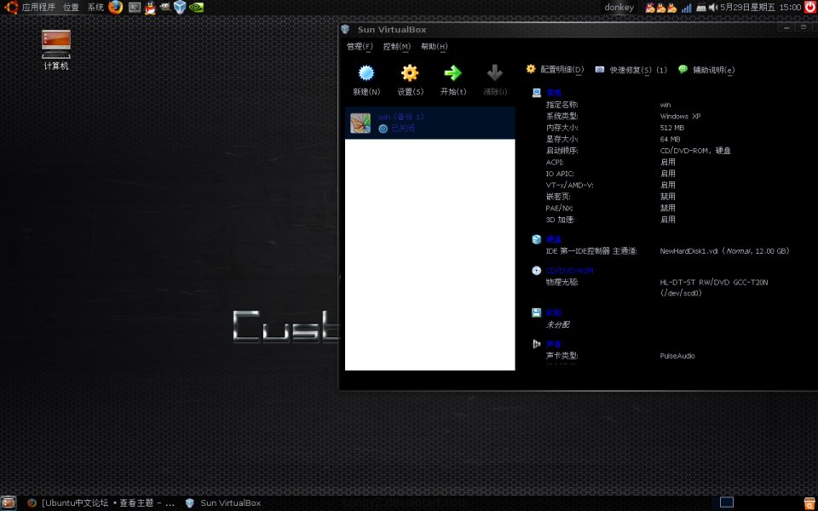This screenshot has height=511, width=818.
Task: Open the network signal bars indicator
Action: point(687,8)
